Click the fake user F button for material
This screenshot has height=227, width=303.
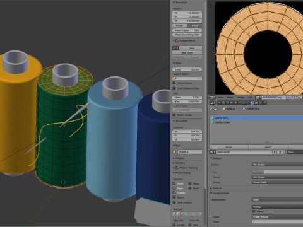(275, 152)
